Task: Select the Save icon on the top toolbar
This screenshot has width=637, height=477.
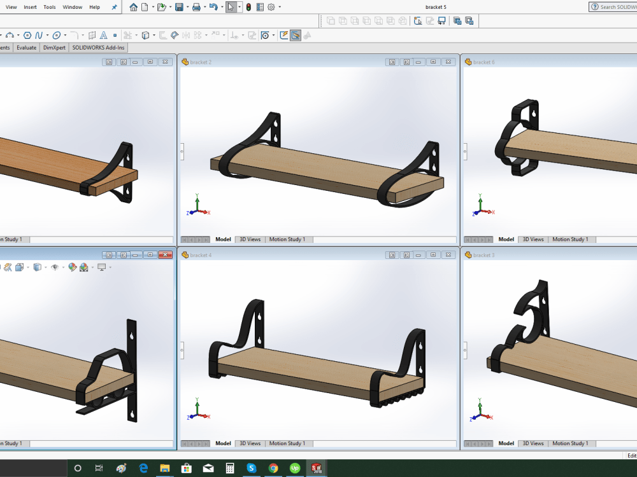Action: (179, 7)
